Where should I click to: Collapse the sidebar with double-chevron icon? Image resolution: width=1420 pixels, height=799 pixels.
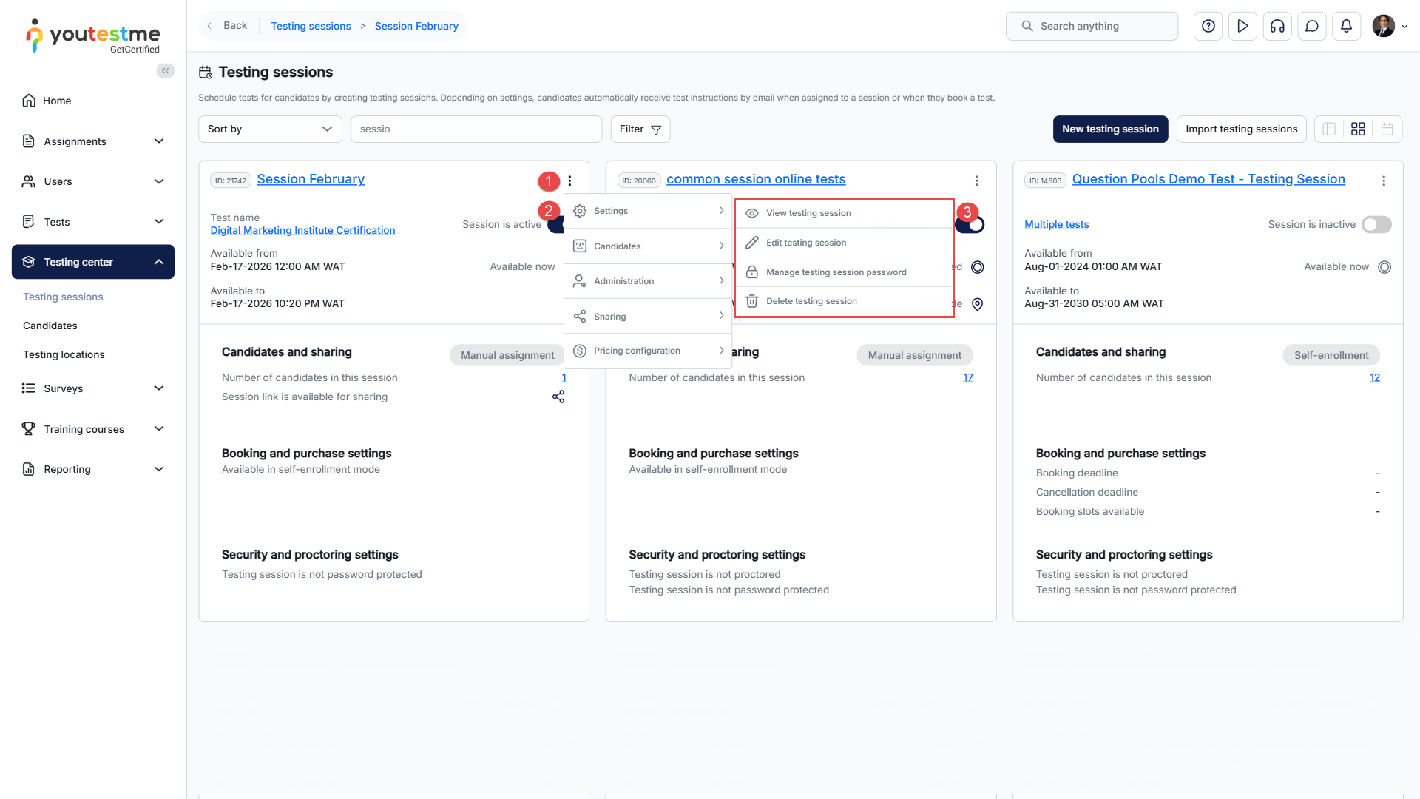(x=166, y=70)
